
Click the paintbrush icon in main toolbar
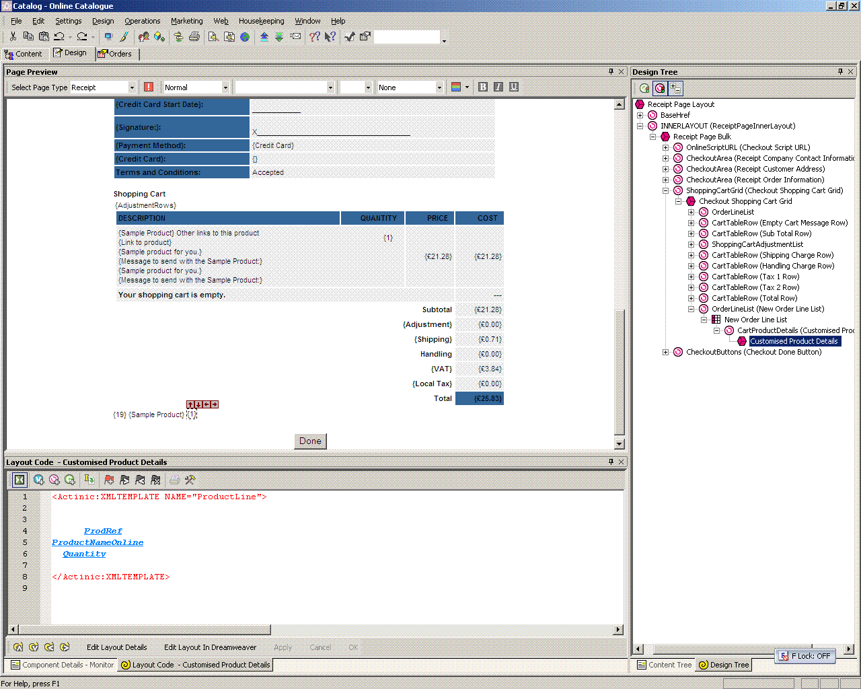[124, 36]
